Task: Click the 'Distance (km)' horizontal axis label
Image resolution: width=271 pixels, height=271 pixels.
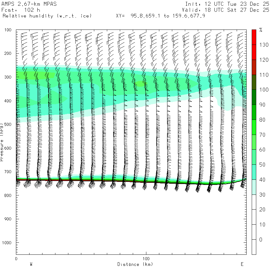Action: 135,264
